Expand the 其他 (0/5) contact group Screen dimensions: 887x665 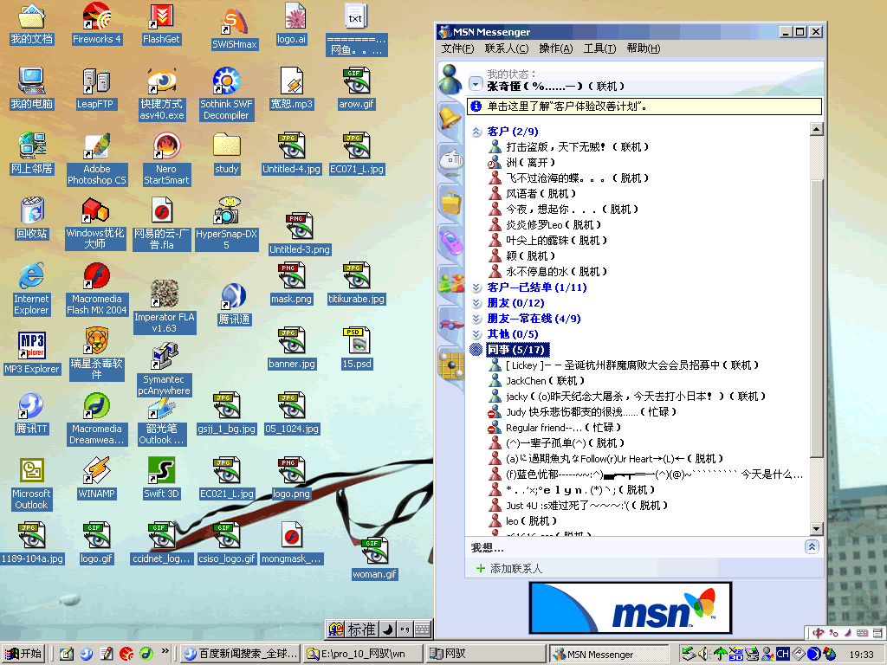tap(476, 334)
